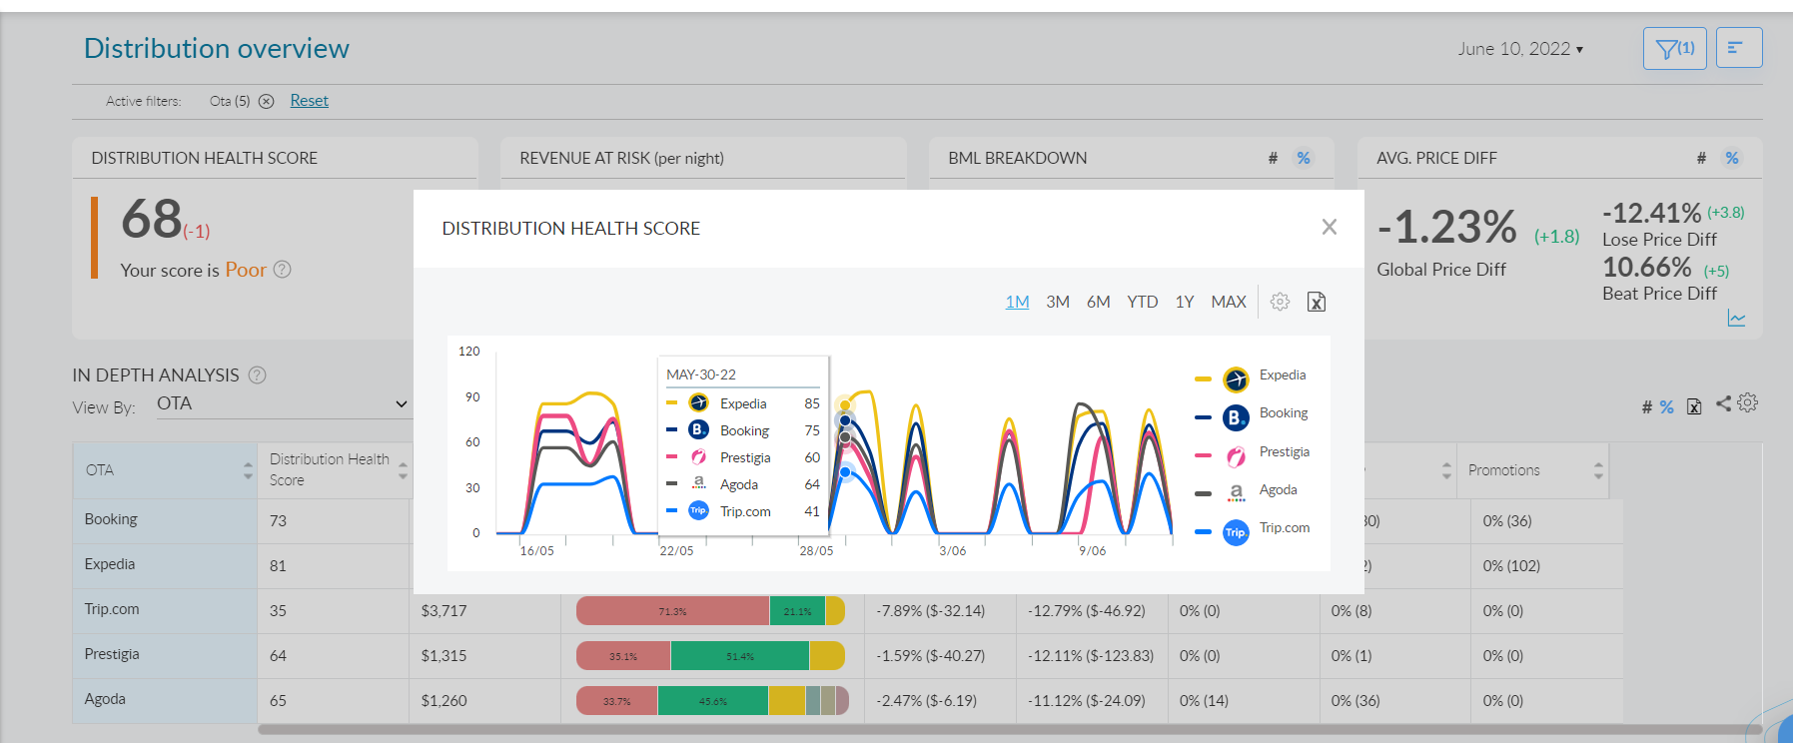Open the June 10, 2022 date dropdown

[x=1520, y=49]
